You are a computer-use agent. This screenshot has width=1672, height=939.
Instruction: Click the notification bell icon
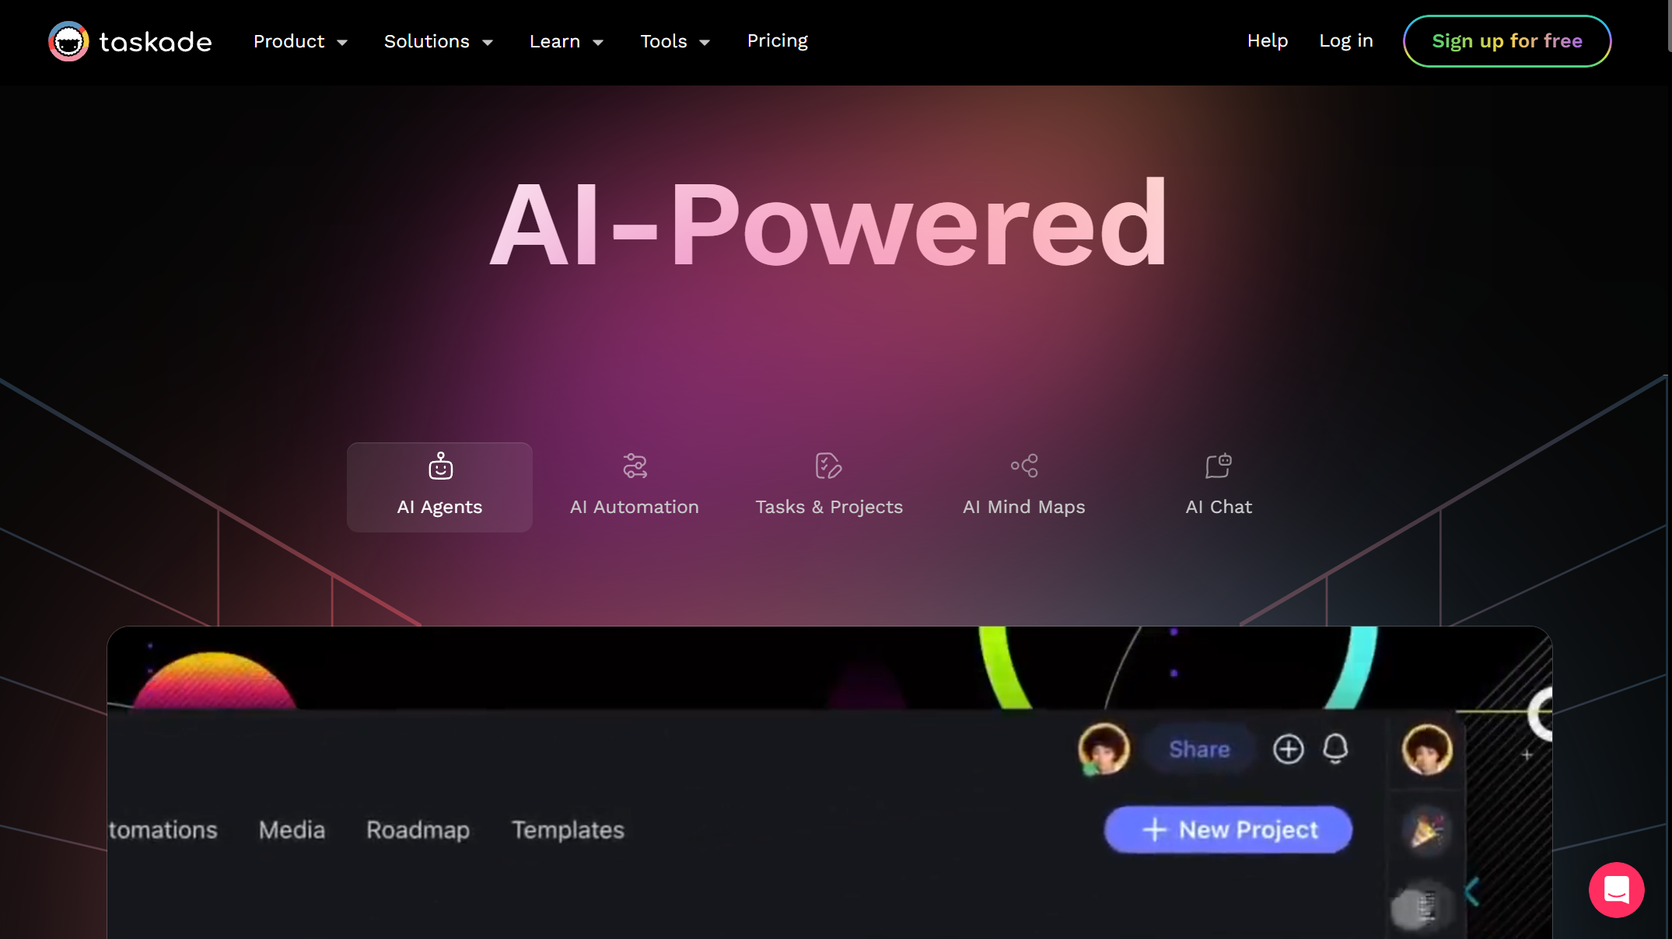(x=1334, y=749)
